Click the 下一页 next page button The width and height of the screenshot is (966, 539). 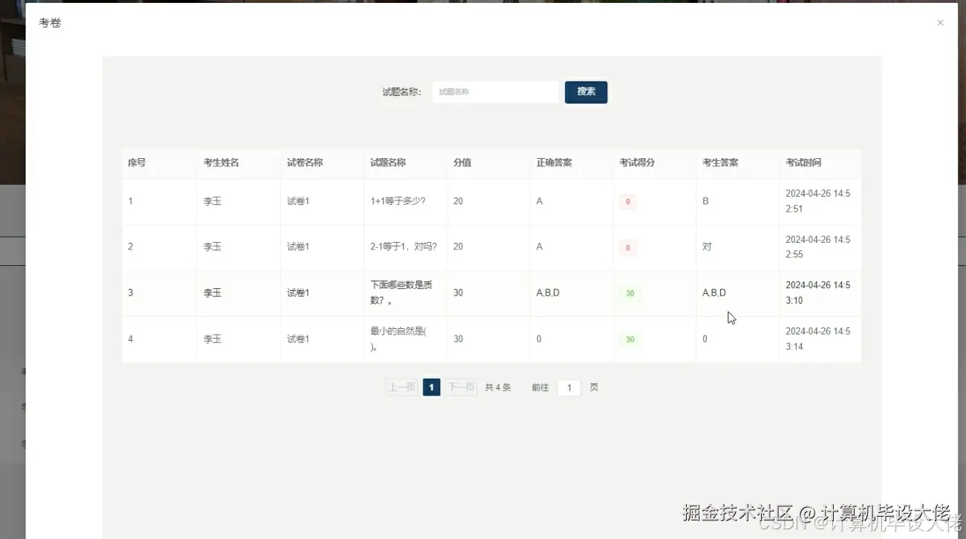[461, 387]
